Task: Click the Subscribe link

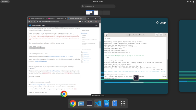Action: [x=85, y=52]
